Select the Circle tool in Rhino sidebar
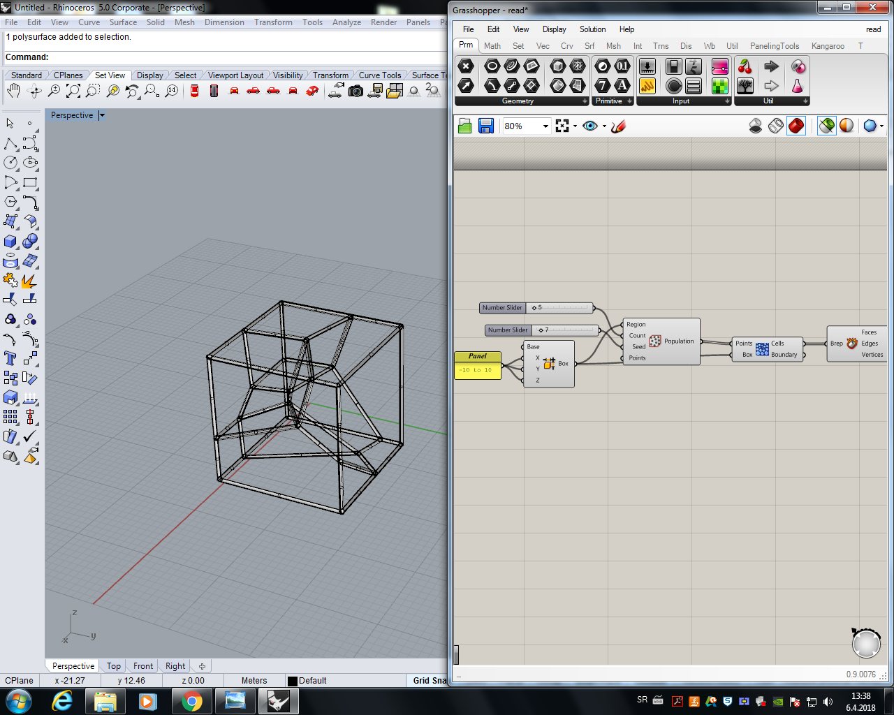The height and width of the screenshot is (715, 894). (10, 163)
